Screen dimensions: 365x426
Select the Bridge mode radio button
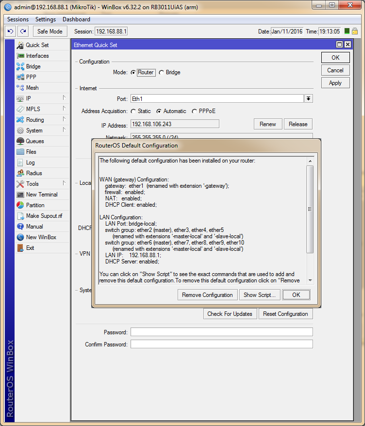pyautogui.click(x=162, y=73)
